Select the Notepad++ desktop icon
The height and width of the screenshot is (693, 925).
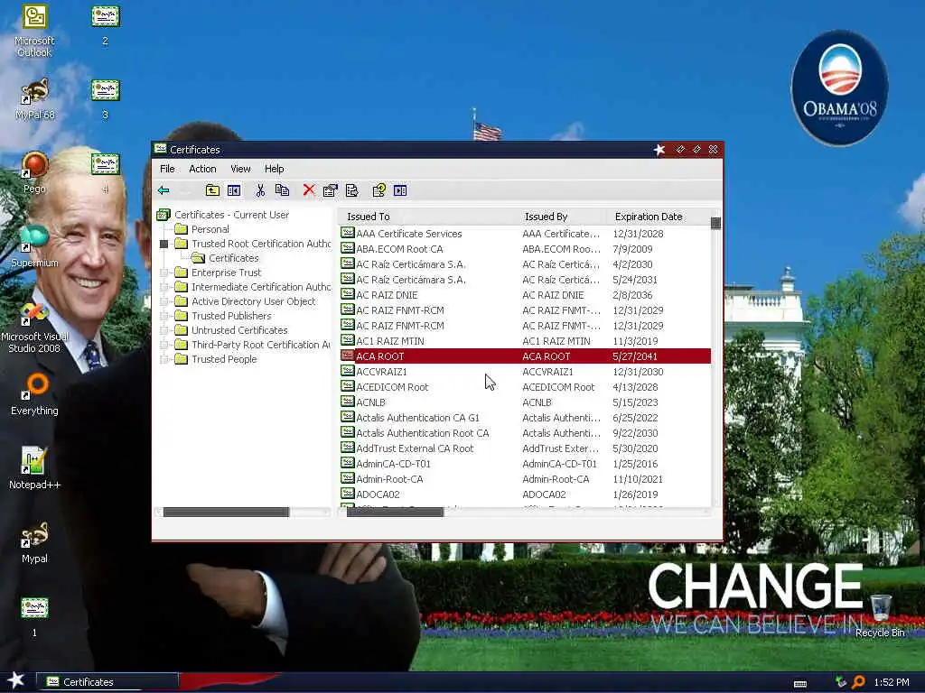click(34, 469)
